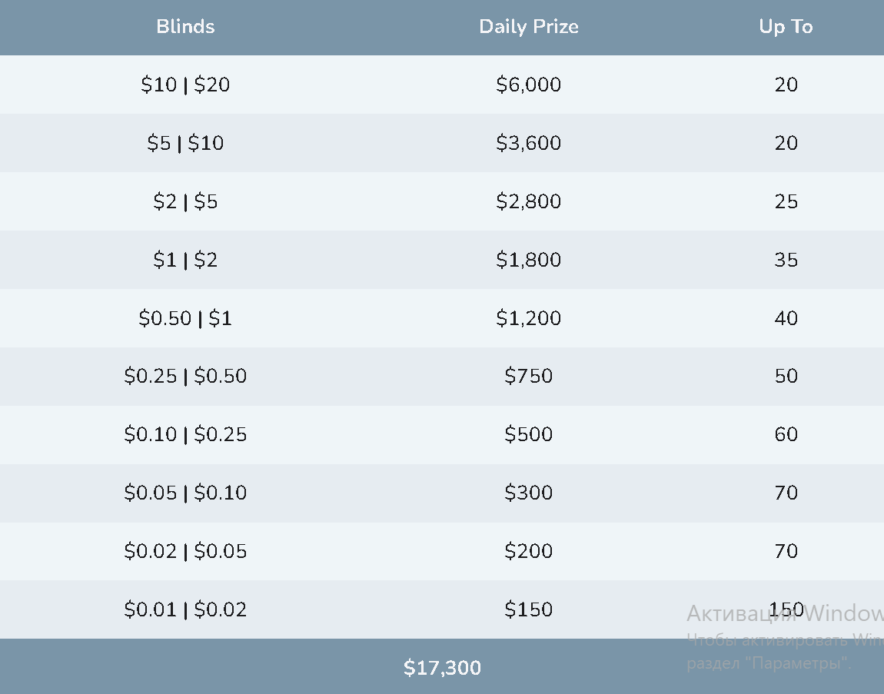Click the $1,800 daily prize cell
Image resolution: width=884 pixels, height=694 pixels.
click(x=529, y=260)
